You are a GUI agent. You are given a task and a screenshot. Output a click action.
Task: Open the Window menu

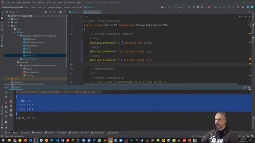(x=72, y=2)
